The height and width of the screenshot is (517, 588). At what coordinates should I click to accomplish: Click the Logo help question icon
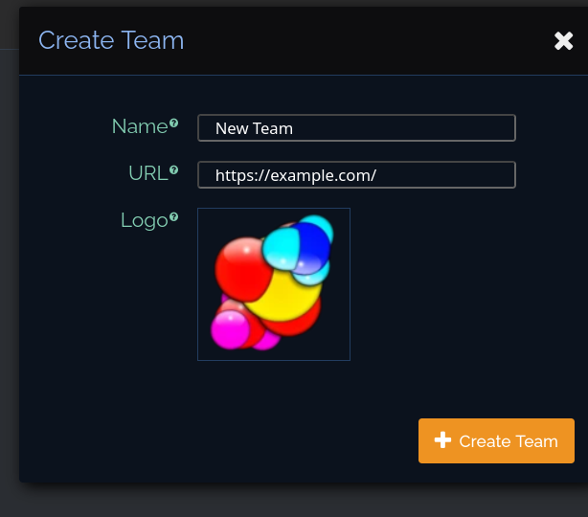[x=173, y=216]
